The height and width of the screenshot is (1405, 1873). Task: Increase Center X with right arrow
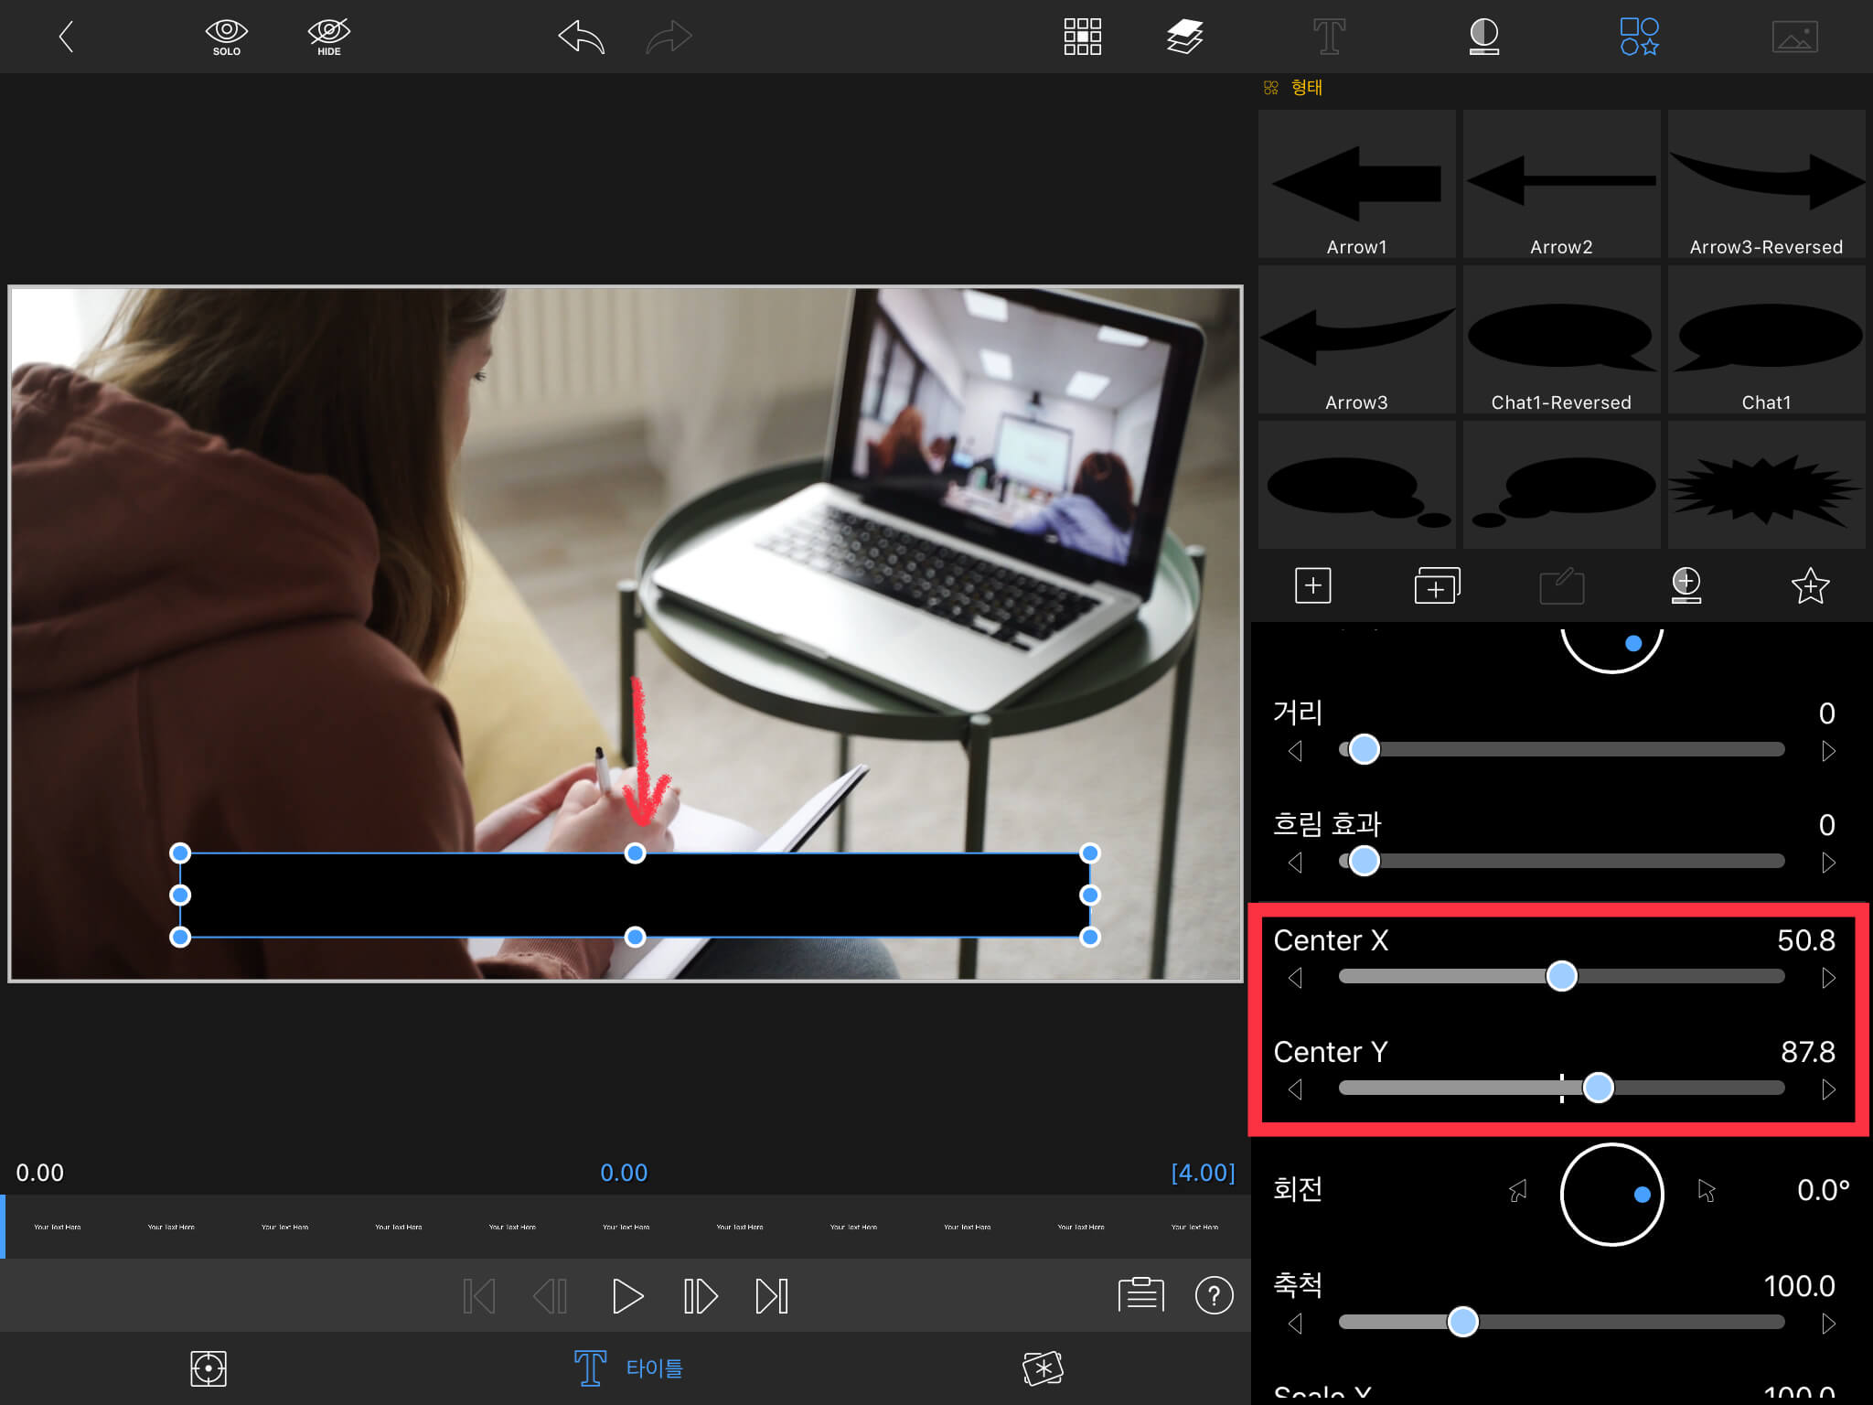1828,978
